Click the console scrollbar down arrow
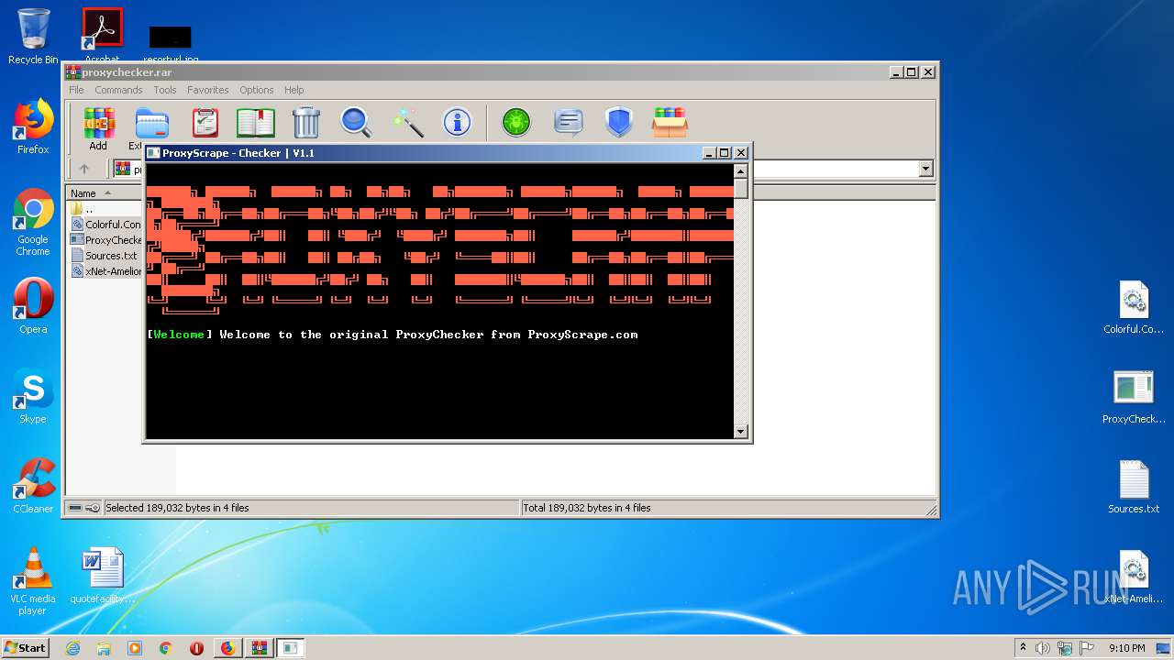The width and height of the screenshot is (1174, 660). pos(741,432)
